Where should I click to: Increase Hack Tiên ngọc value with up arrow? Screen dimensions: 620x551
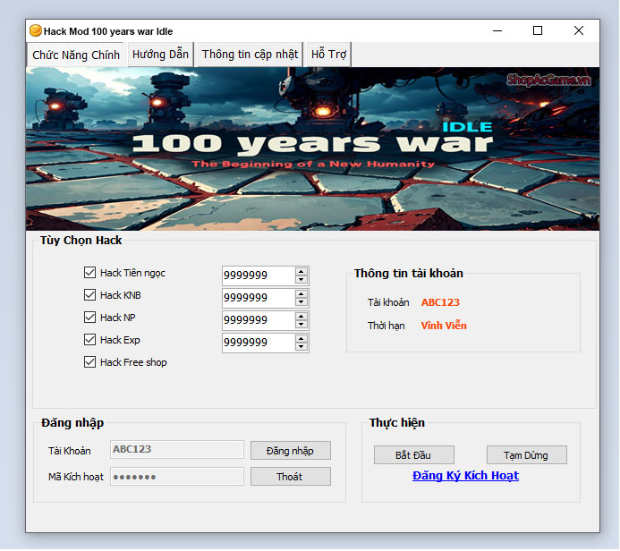302,271
